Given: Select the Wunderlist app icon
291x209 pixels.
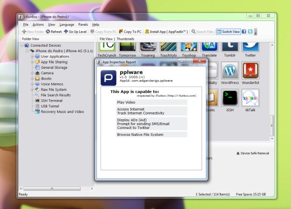Looking at the screenshot, I should click(251, 70).
